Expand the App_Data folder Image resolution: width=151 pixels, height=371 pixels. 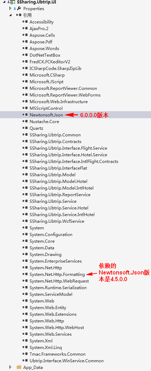click(x=10, y=367)
